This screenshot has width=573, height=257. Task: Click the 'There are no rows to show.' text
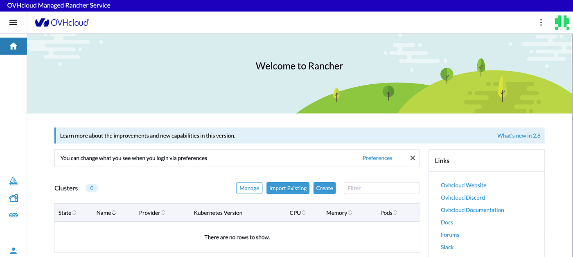(x=237, y=237)
